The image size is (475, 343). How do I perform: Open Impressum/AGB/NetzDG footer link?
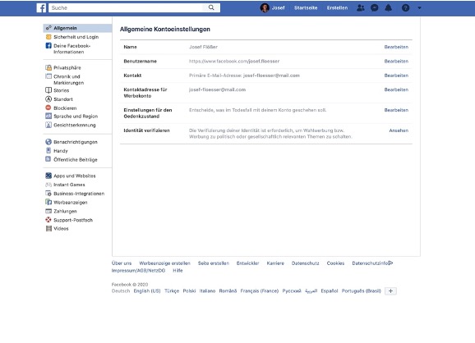point(138,271)
